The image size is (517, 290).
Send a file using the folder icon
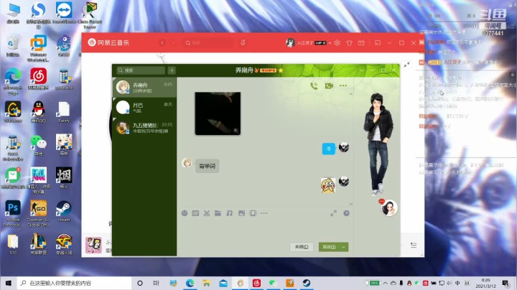(x=218, y=213)
